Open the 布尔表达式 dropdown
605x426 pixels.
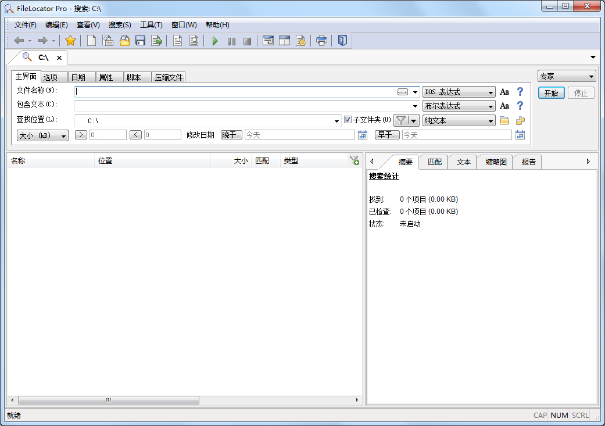459,106
